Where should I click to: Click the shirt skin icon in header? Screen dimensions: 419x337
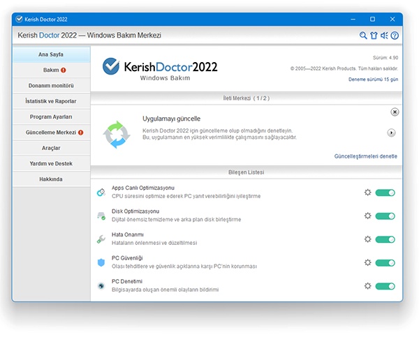click(x=374, y=36)
